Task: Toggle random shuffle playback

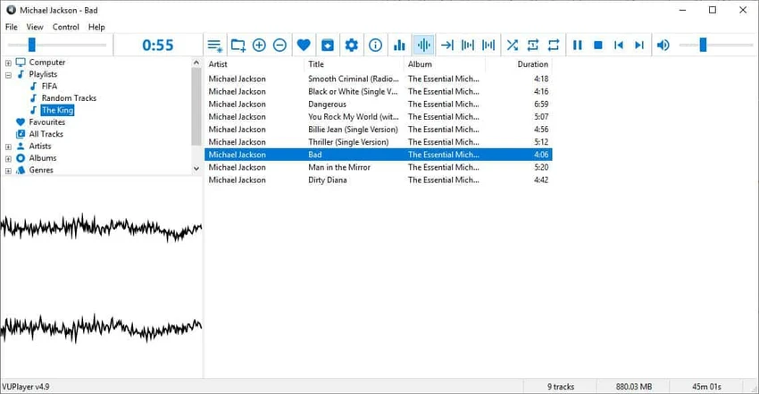Action: pyautogui.click(x=513, y=46)
